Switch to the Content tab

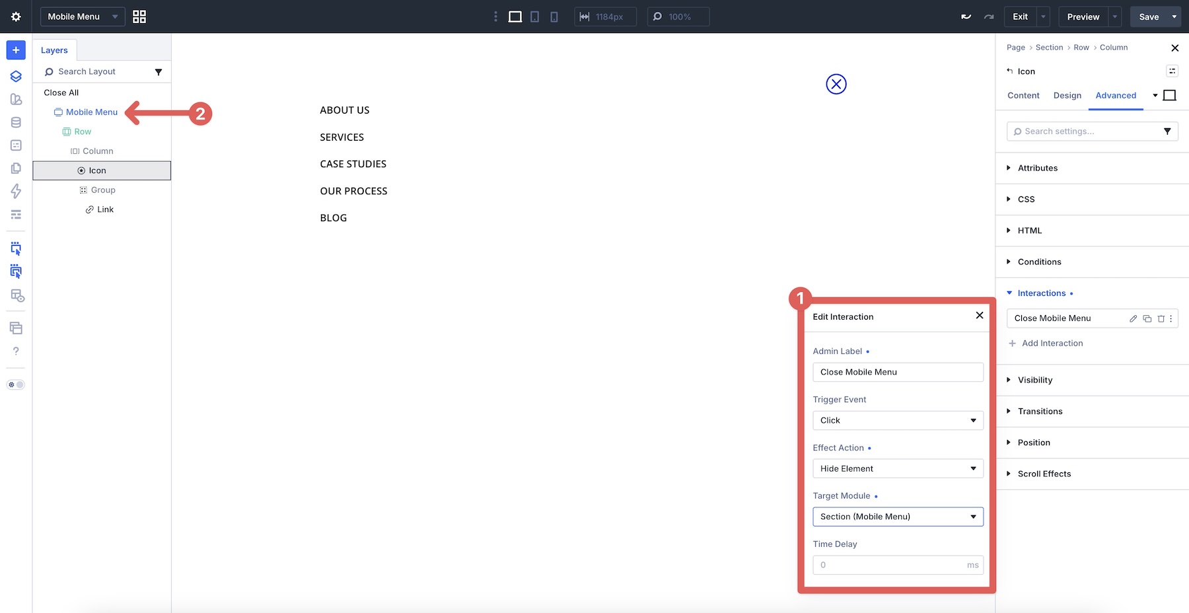pos(1023,95)
